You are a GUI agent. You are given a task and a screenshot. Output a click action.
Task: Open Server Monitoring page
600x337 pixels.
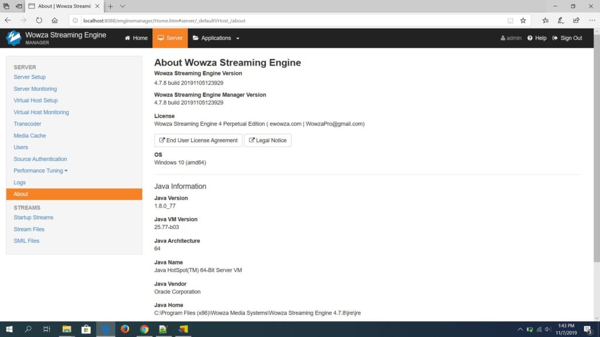35,89
